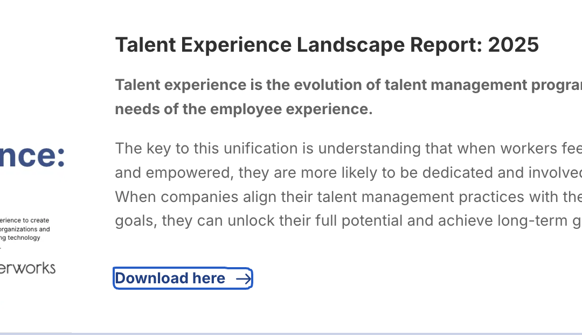Viewport: 582px width, 335px height.
Task: Click the paragraph line starting 'The key to this unification'
Action: pos(349,149)
